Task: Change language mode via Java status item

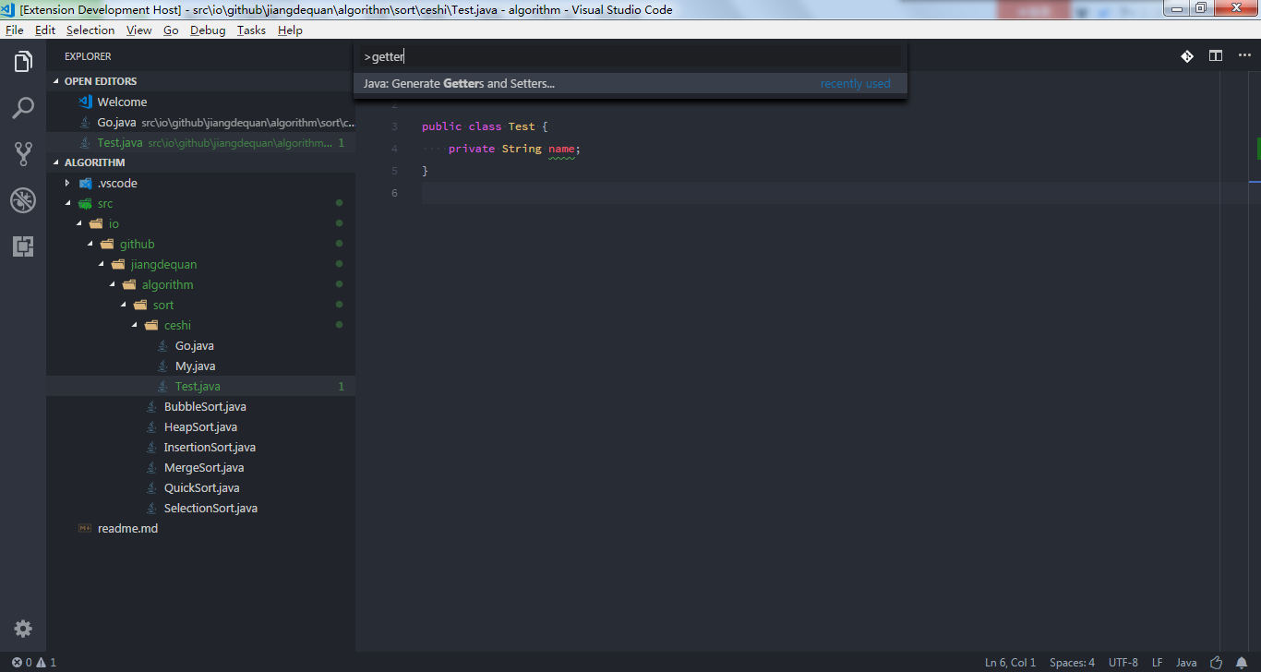Action: (1186, 663)
